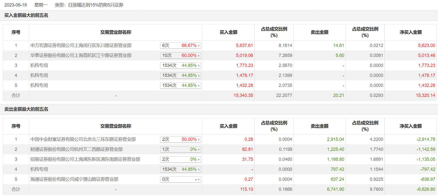
Task: Expand 1534次 box in sell row 4
Action: tap(181, 169)
